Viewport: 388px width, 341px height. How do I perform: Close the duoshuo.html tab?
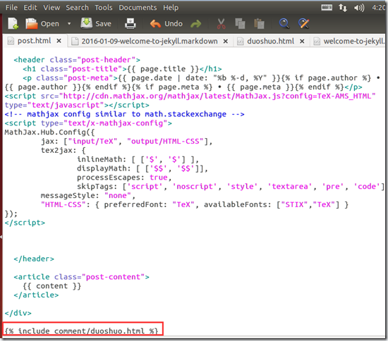(x=302, y=42)
